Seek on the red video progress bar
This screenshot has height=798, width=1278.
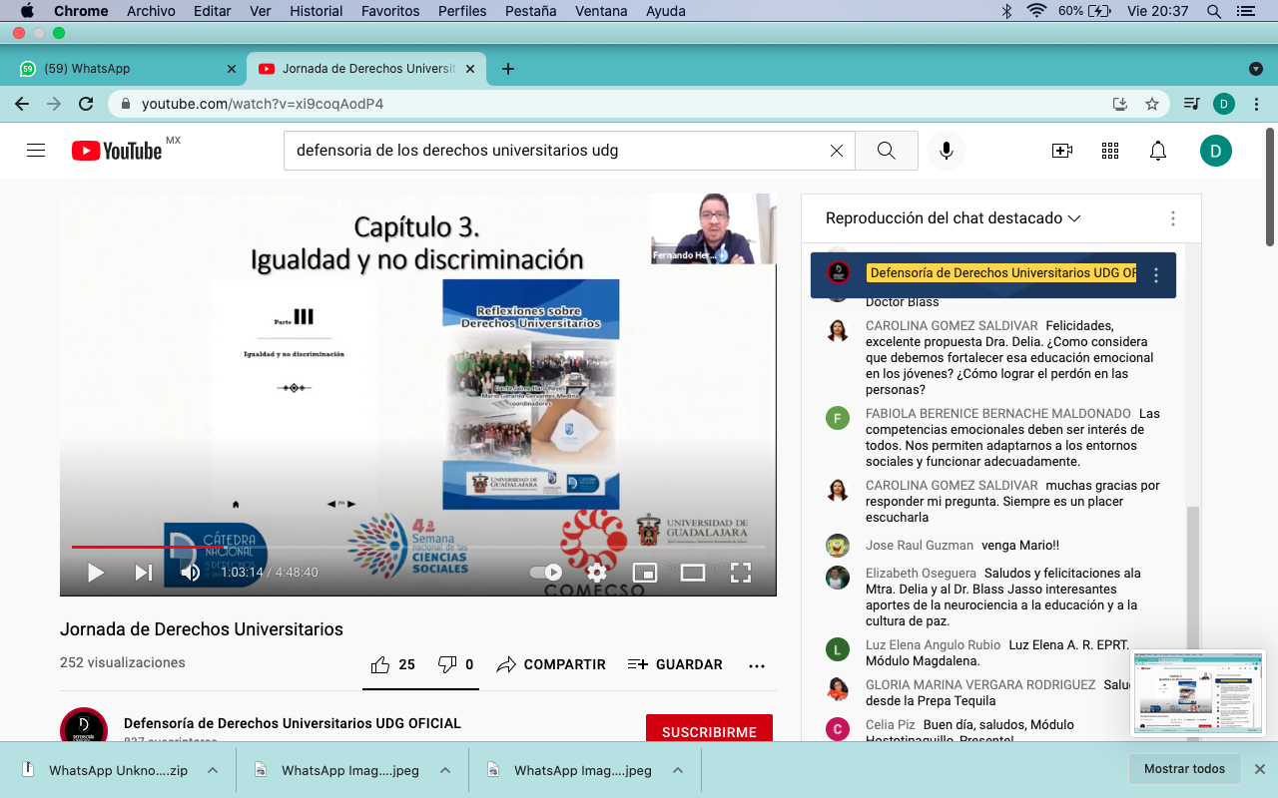[418, 547]
